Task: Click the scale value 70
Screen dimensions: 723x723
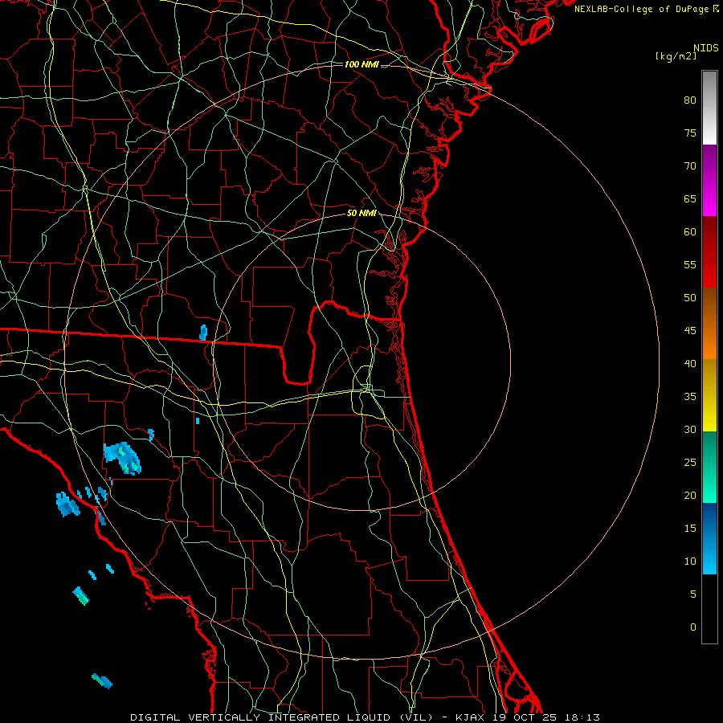Action: [x=690, y=166]
